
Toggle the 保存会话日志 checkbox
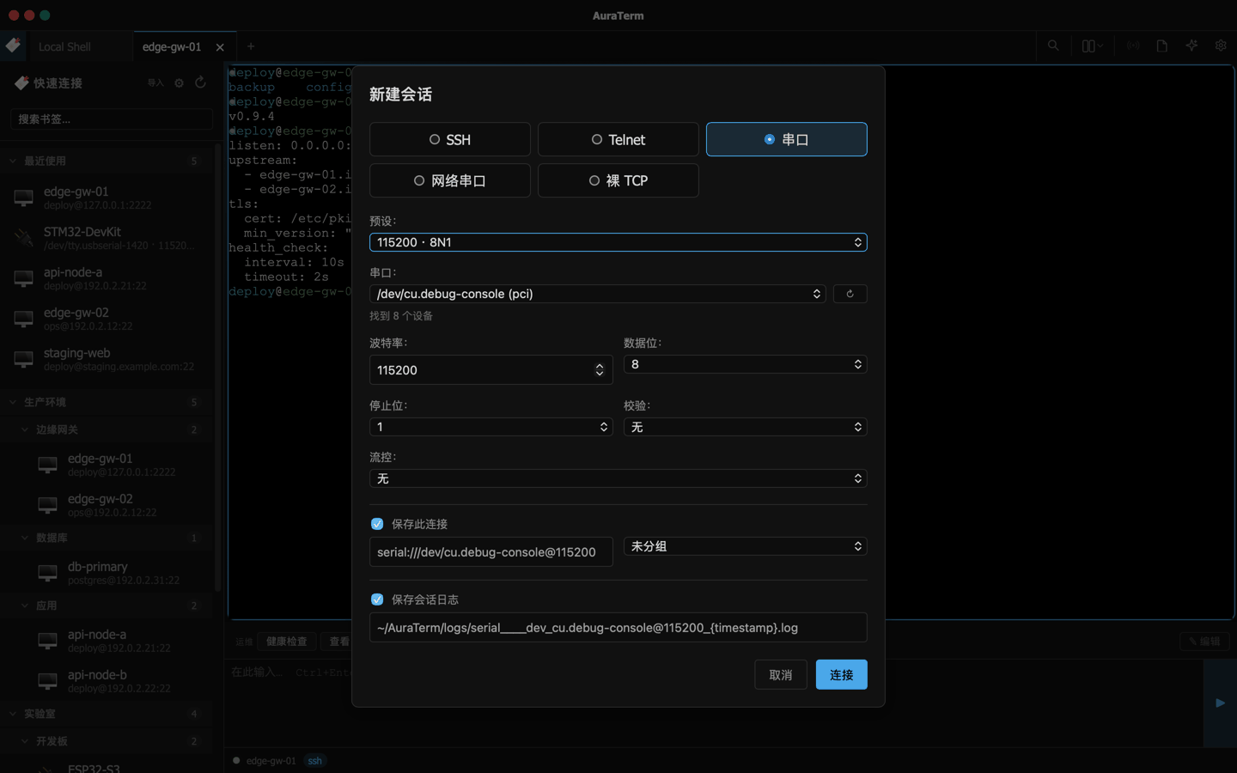tap(376, 600)
